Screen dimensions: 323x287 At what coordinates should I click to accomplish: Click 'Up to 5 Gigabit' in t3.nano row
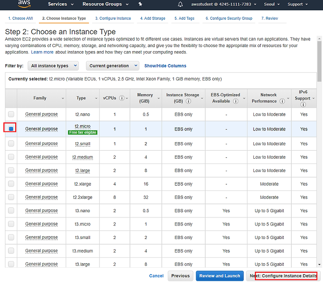point(269,211)
